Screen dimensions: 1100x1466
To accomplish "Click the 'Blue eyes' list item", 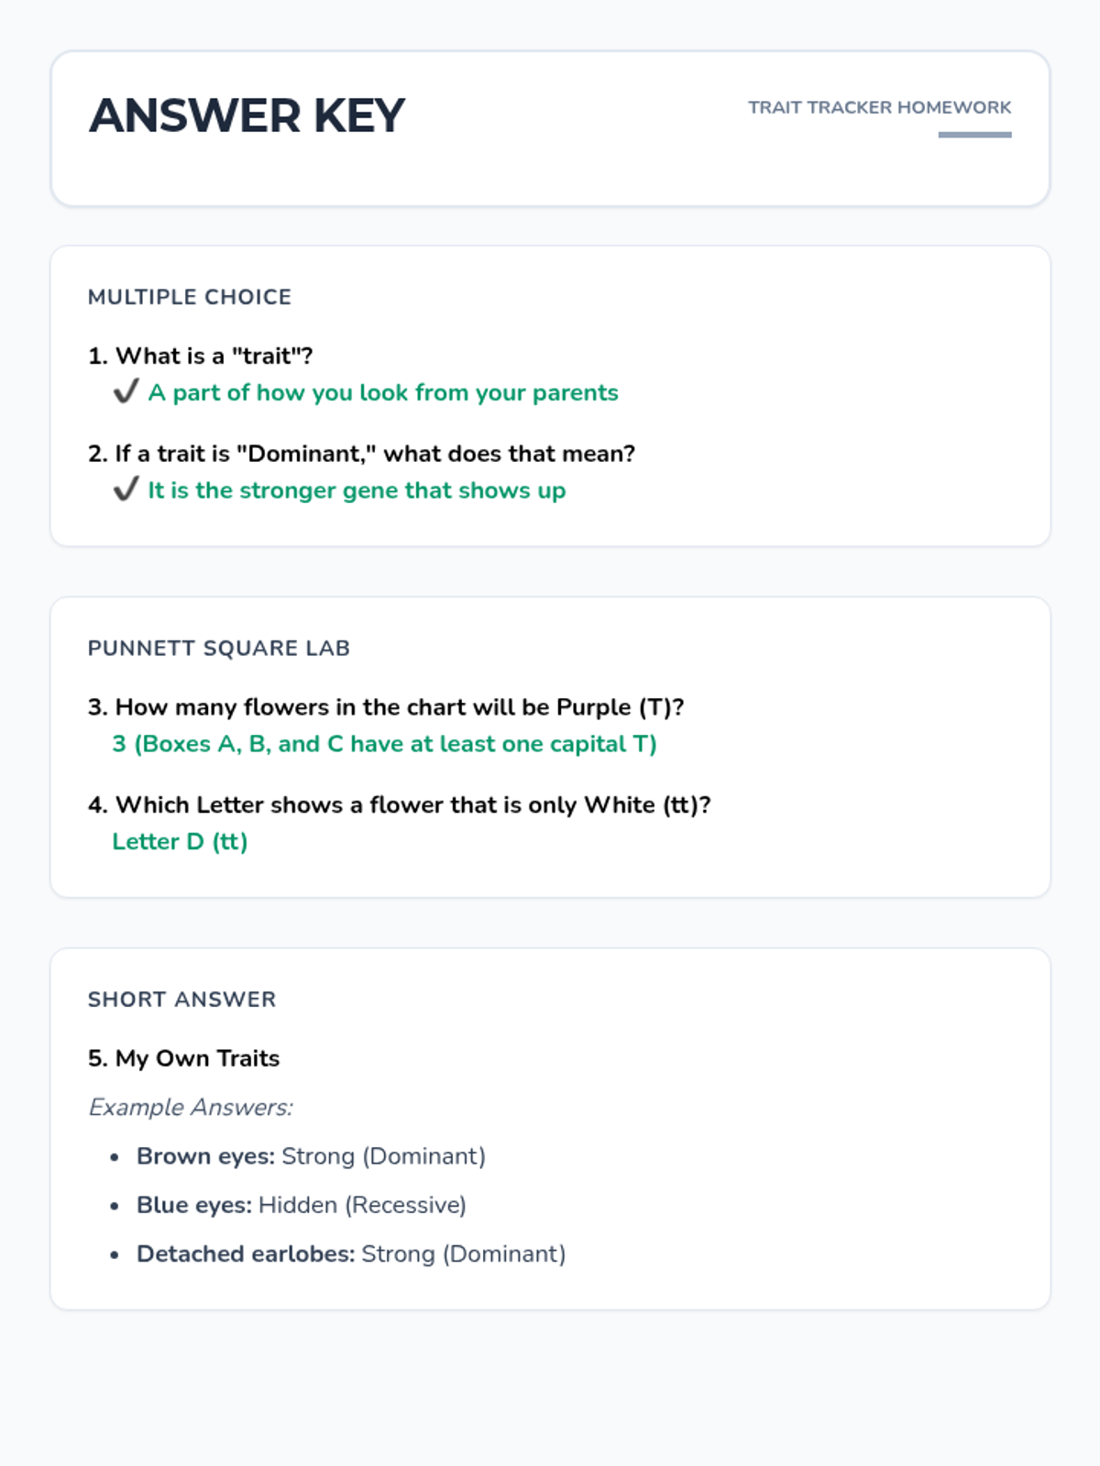I will [301, 1205].
